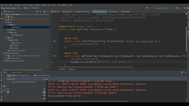Click the build hammer icon in top toolbar
The image size is (189, 106).
pos(150,8)
